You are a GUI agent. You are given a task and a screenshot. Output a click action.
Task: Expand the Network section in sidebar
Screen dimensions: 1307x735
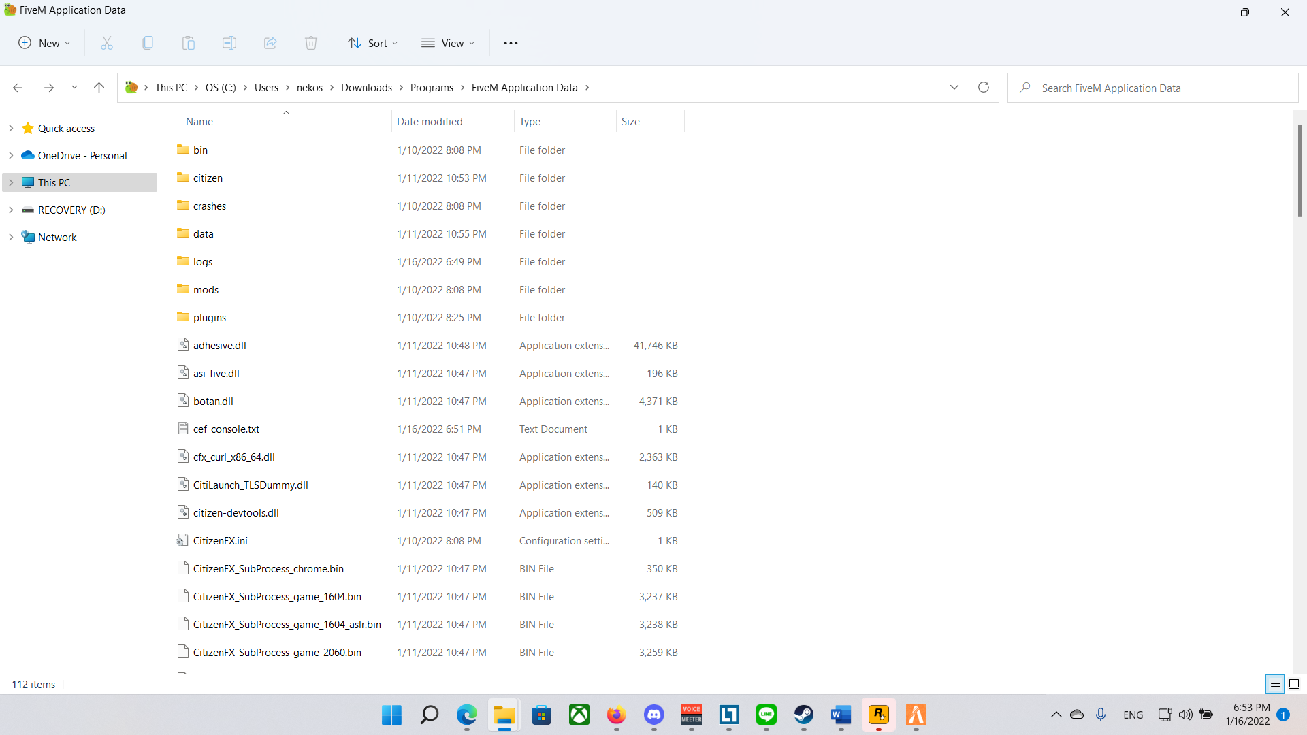click(11, 237)
